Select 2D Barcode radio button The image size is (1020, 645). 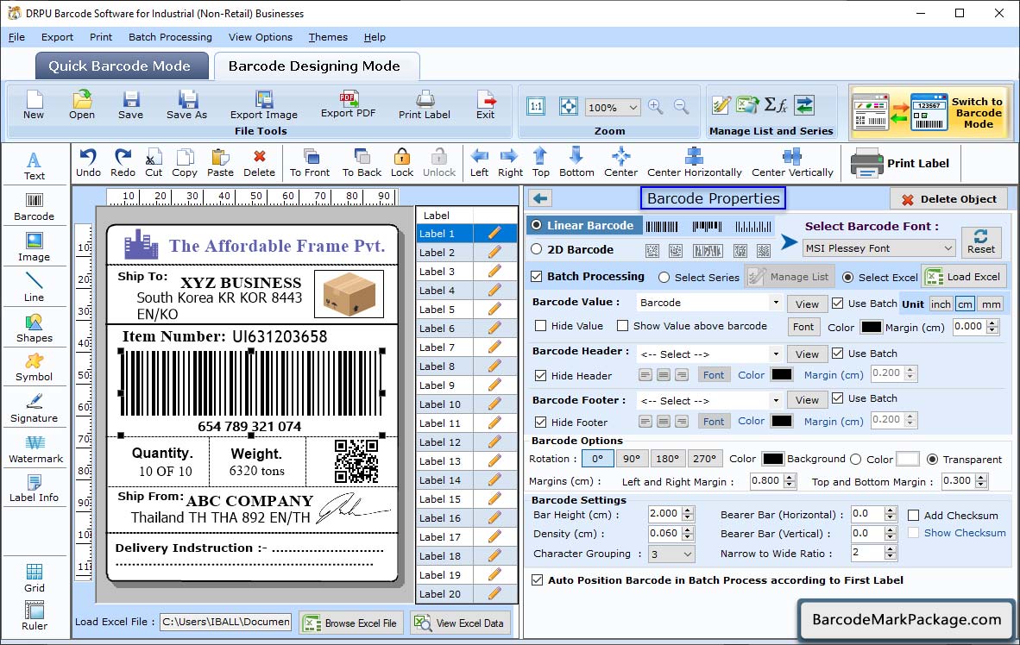click(x=536, y=249)
